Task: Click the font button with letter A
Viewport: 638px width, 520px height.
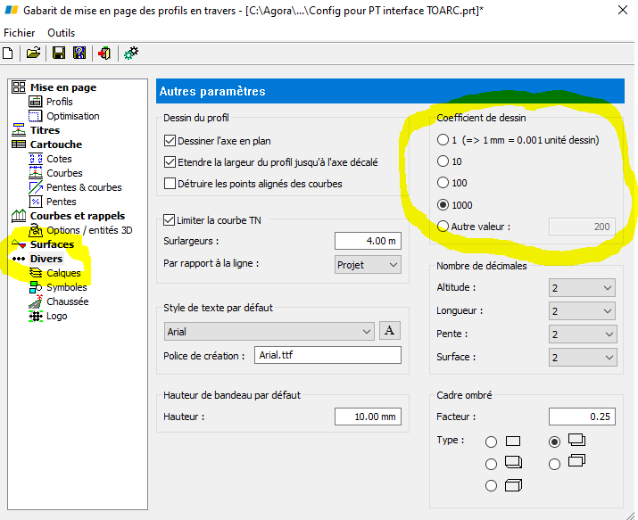Action: click(x=389, y=331)
